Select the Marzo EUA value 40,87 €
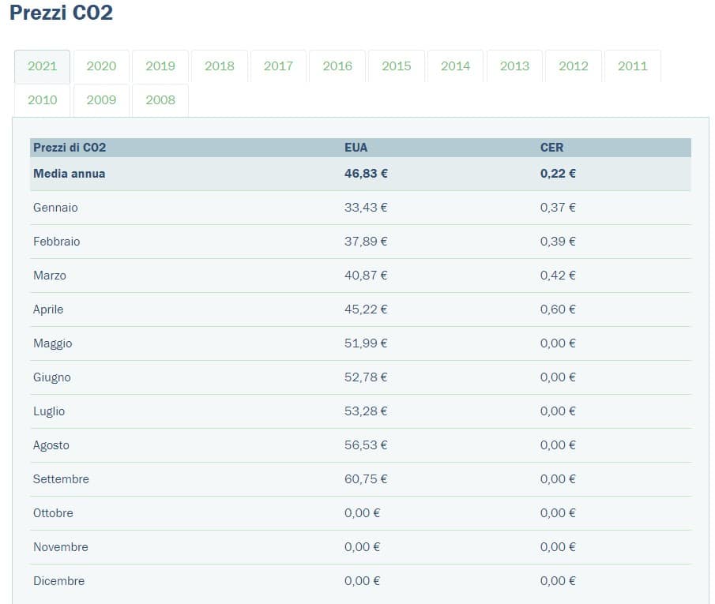 tap(366, 276)
